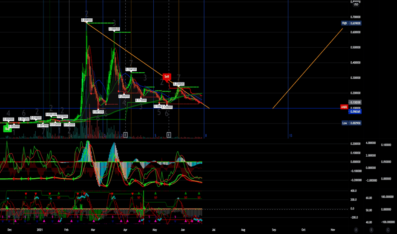
Task: Click the -200.0 oscillator scale value
Action: (x=354, y=217)
